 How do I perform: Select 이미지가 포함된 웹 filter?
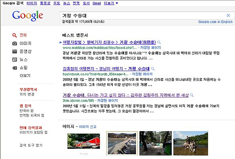click(x=33, y=132)
